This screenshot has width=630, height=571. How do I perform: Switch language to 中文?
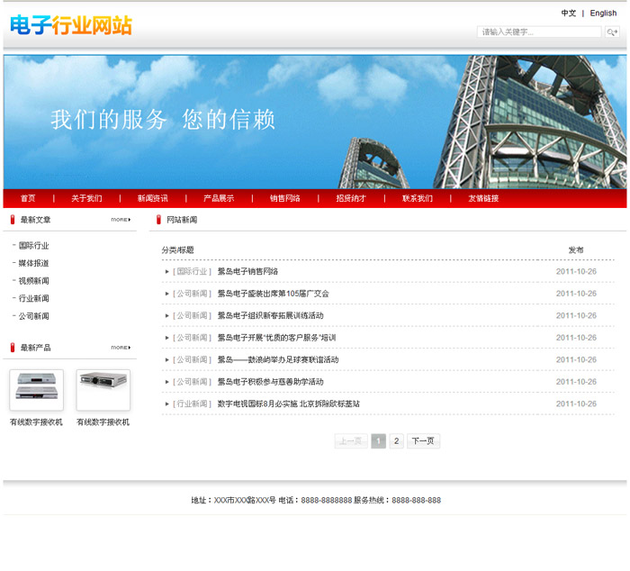pyautogui.click(x=569, y=14)
